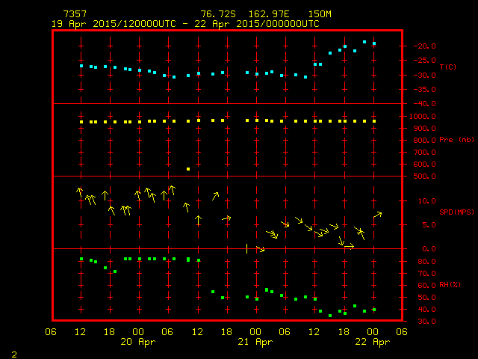This screenshot has height=359, width=478.
Task: Click wind speed tick label 5.0
Action: (x=429, y=225)
